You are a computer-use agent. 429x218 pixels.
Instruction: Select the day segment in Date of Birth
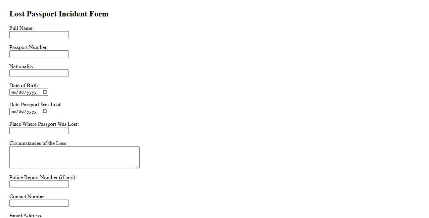(x=21, y=92)
